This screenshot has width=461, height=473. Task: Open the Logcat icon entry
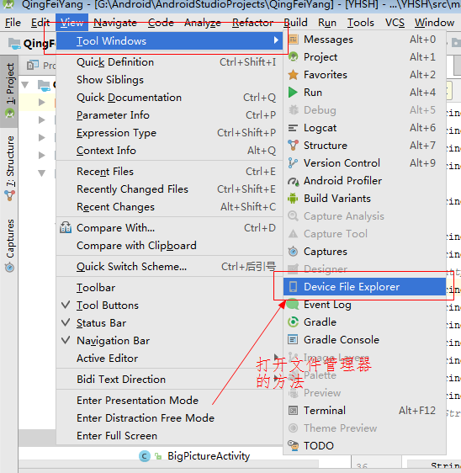click(293, 128)
